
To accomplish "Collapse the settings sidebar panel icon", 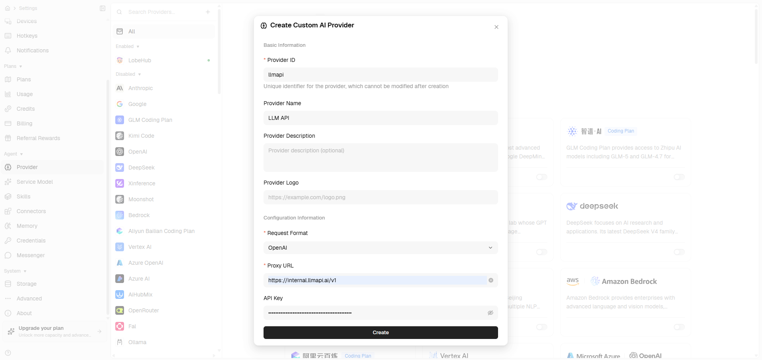I will tap(103, 8).
